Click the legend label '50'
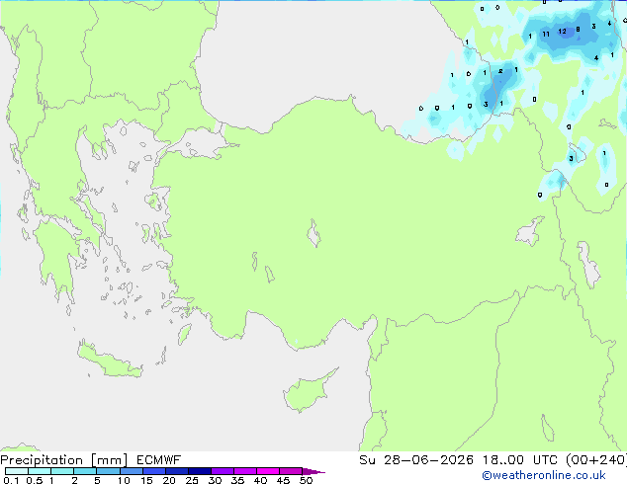 (306, 480)
